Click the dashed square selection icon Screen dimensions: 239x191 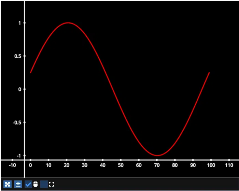[52, 184]
